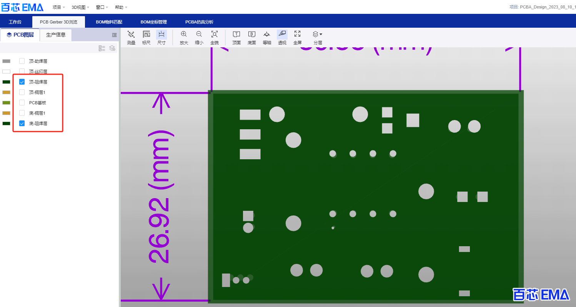This screenshot has width=576, height=307.
Task: Switch to the 生产信息 panel tab
Action: (56, 35)
